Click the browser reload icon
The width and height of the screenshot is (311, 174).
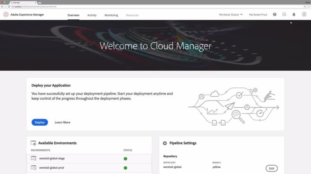[9, 7]
